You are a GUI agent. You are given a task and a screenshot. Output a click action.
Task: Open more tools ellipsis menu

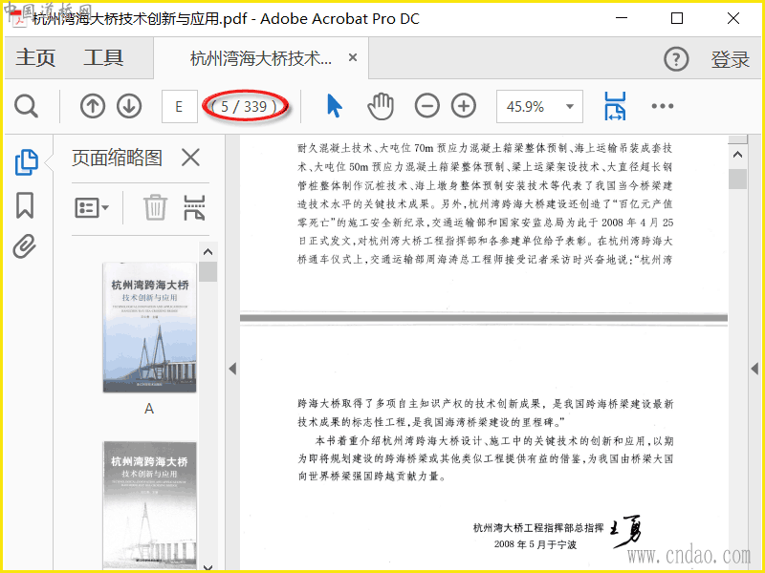pos(663,106)
